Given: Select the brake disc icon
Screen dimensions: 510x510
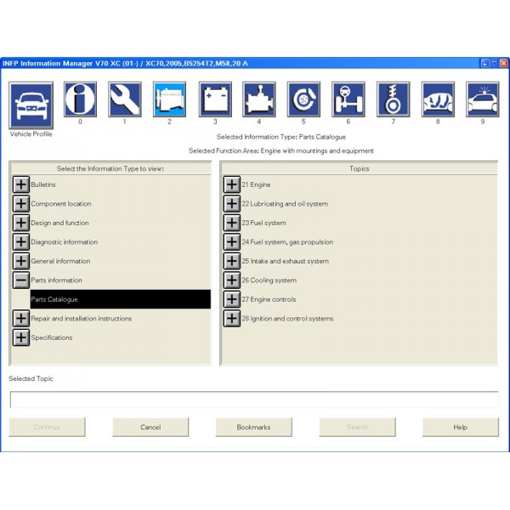Looking at the screenshot, I should click(x=303, y=99).
